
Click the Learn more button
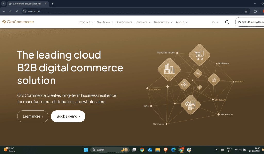(33, 116)
